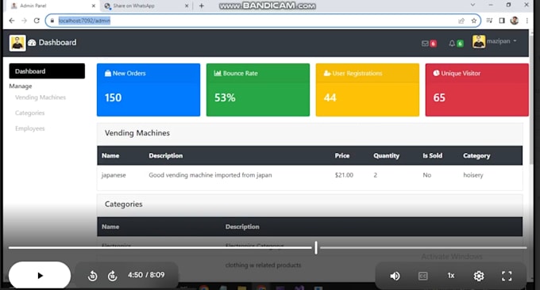The image size is (540, 290).
Task: Open the media control icon in the browser toolbar
Action: click(x=489, y=21)
